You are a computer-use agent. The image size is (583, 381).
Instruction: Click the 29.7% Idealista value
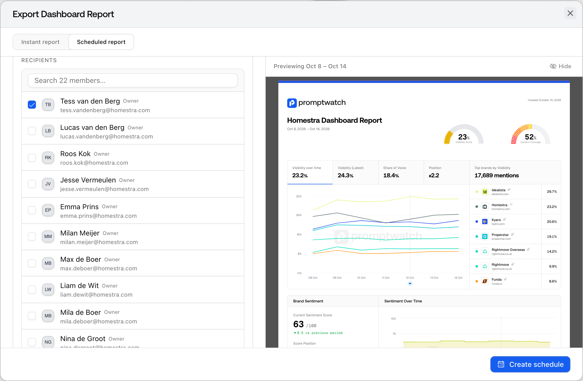coord(552,192)
